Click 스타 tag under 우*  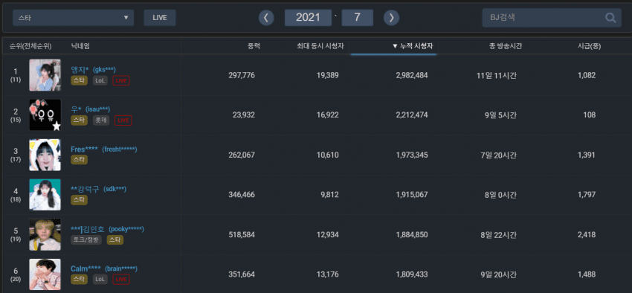(x=79, y=120)
